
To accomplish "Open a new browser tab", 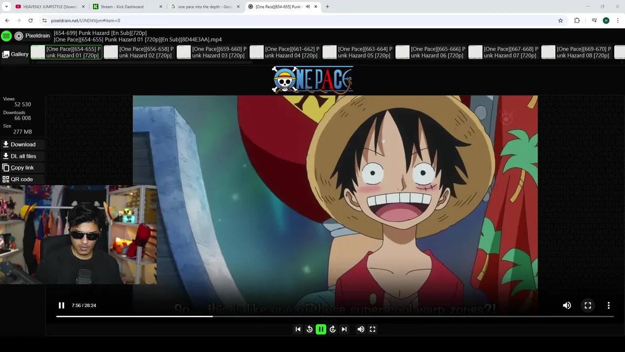I will coord(327,7).
